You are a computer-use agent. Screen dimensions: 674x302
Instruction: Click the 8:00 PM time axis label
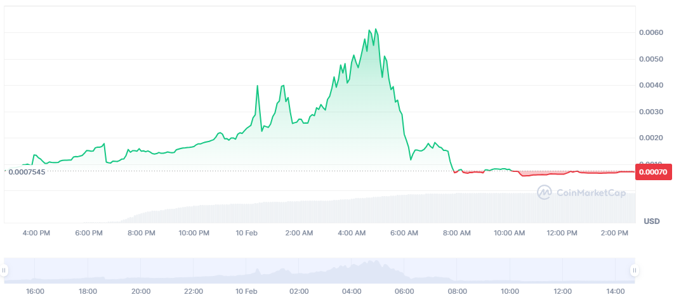click(x=141, y=233)
